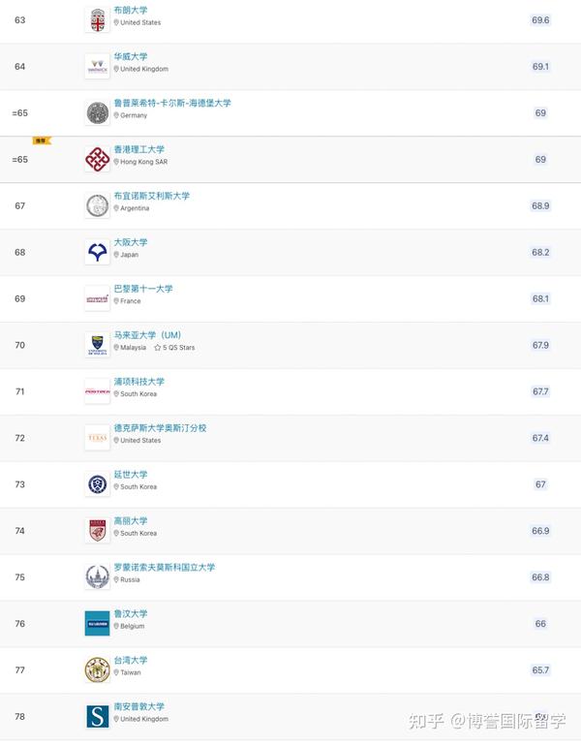Click the Yonsei University blue emblem

(x=97, y=484)
